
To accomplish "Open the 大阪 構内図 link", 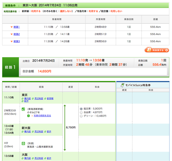I will coord(27,158).
